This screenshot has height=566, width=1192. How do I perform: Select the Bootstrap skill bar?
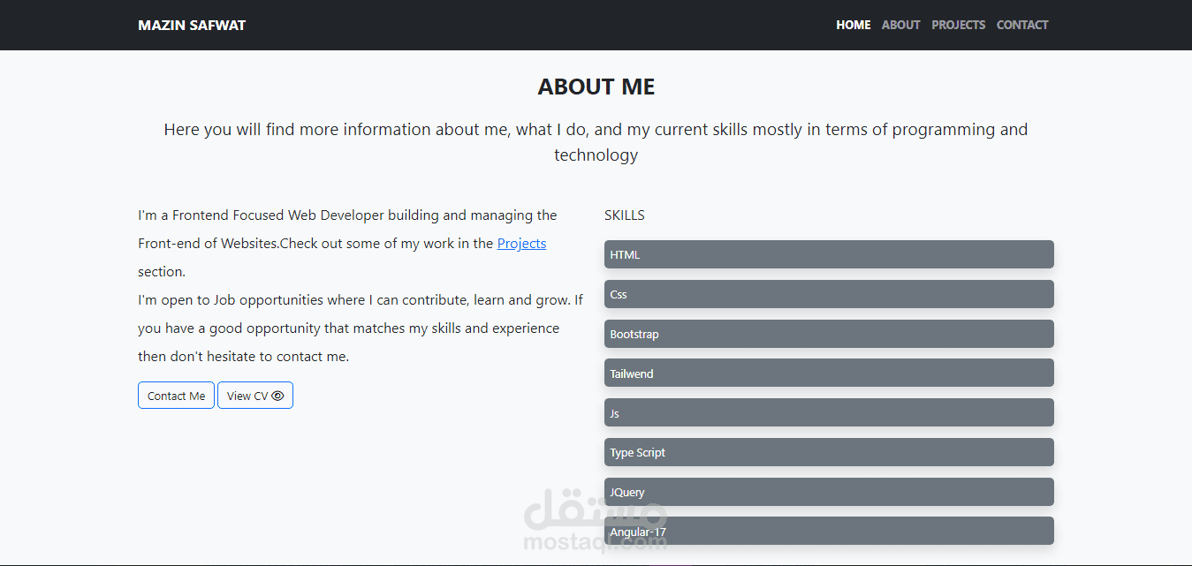click(x=829, y=334)
